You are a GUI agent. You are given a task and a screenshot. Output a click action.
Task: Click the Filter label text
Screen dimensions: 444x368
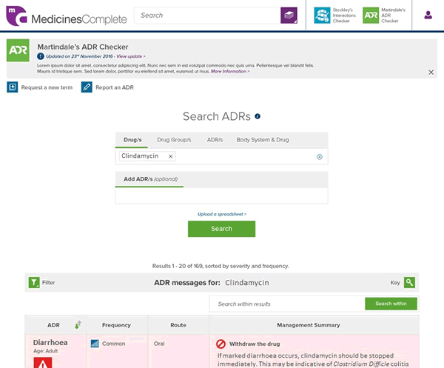[x=48, y=282]
